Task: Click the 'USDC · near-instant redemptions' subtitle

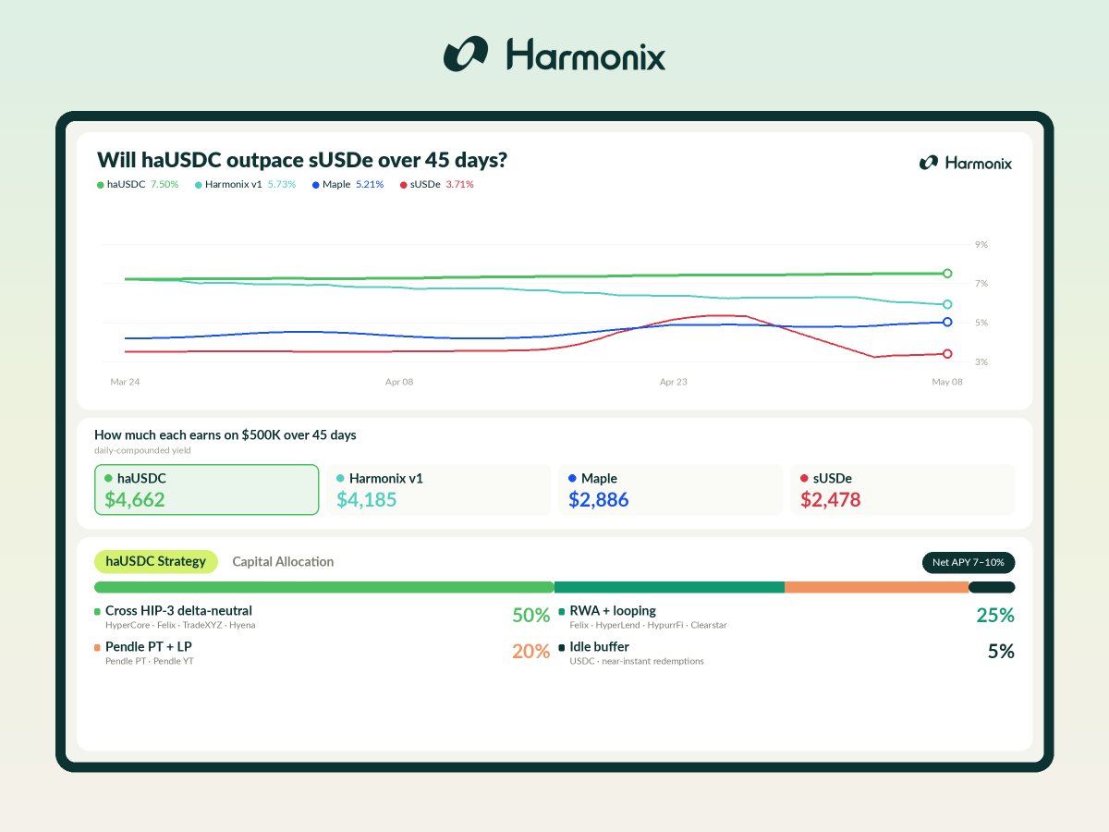Action: (637, 662)
